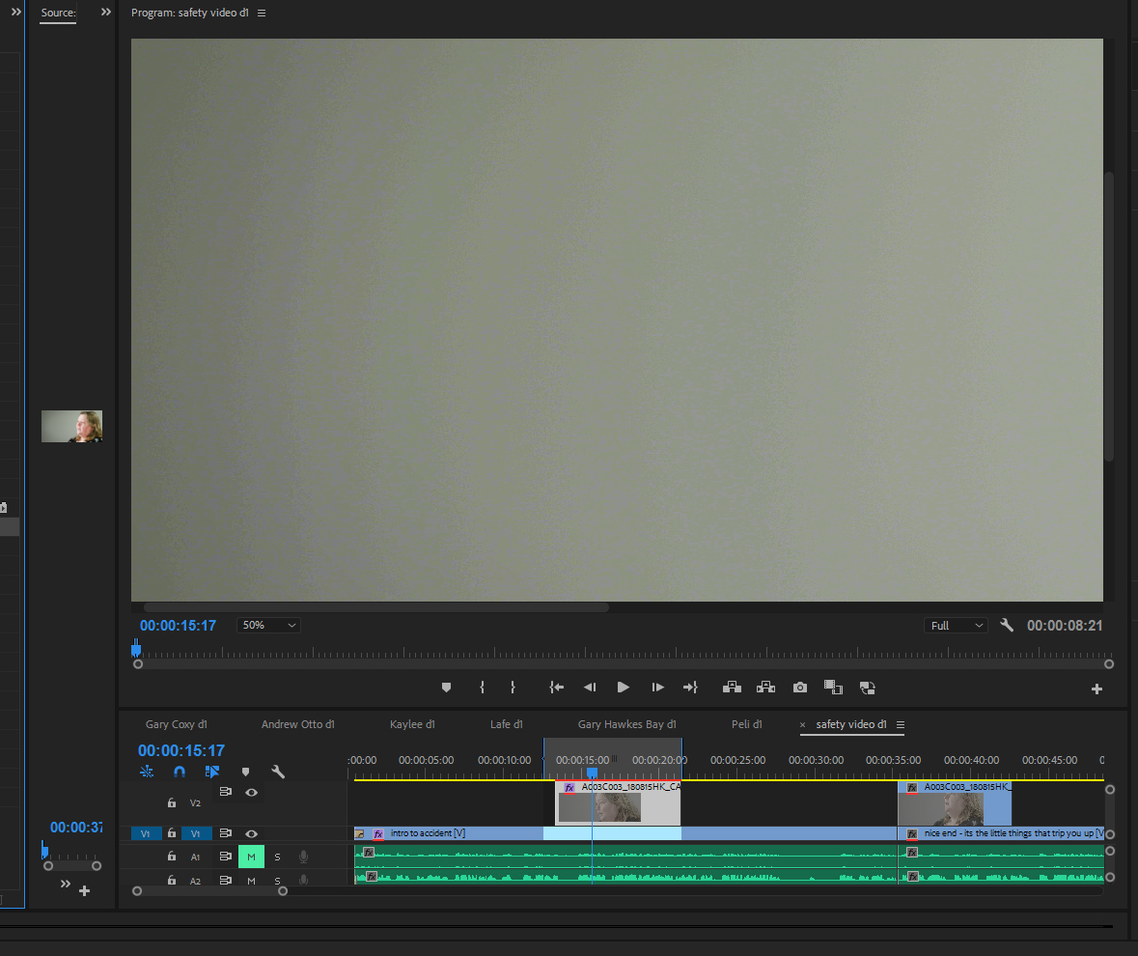Screen dimensions: 1138x956
Task: Step back one frame
Action: 590,688
